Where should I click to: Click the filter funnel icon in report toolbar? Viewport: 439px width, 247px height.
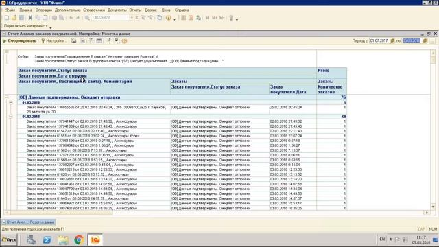[91, 41]
